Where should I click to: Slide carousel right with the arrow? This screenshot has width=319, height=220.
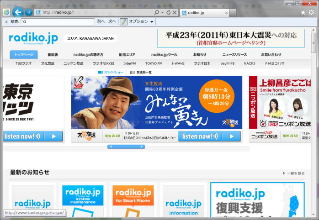[x=141, y=147]
